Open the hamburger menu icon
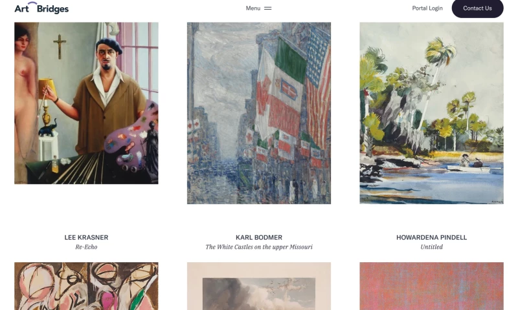Viewport: 518px width, 310px height. pyautogui.click(x=268, y=8)
